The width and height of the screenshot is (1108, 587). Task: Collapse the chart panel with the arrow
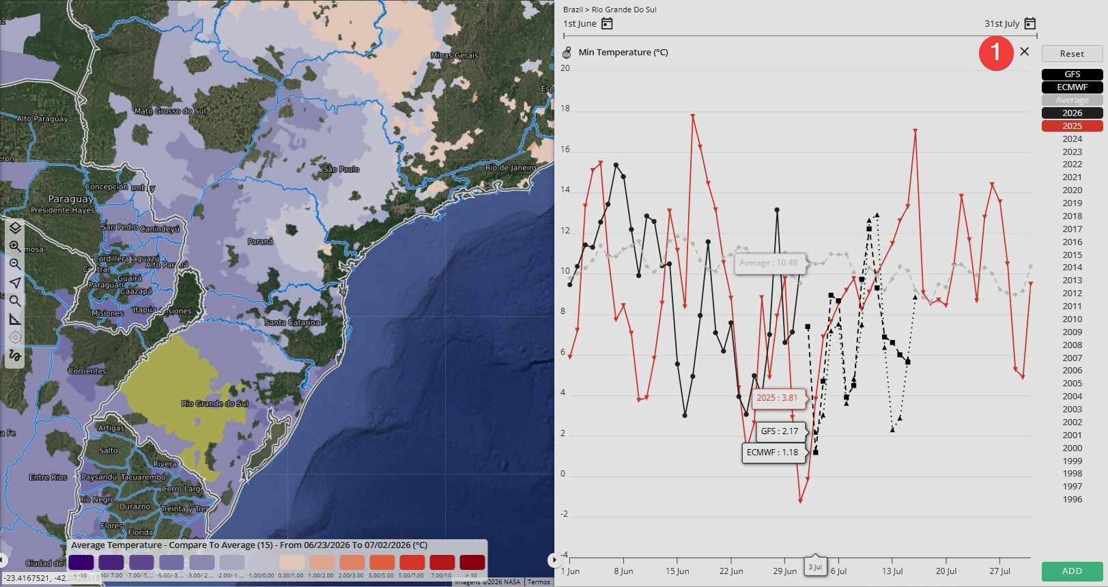click(x=553, y=560)
